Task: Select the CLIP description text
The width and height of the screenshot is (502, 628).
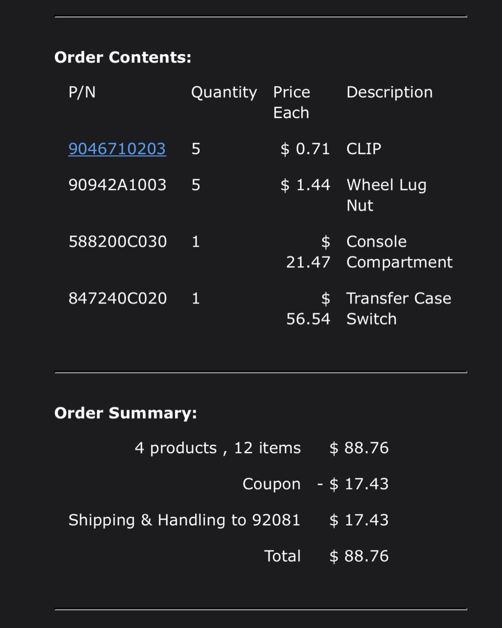Action: pos(364,148)
